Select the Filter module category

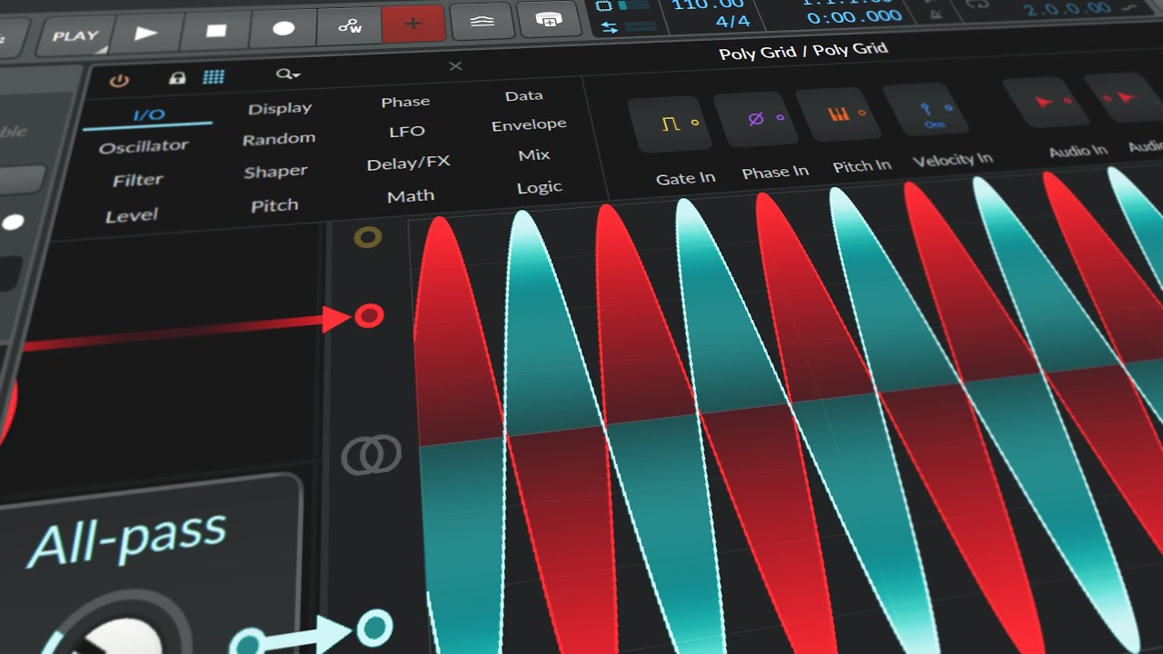tap(138, 180)
